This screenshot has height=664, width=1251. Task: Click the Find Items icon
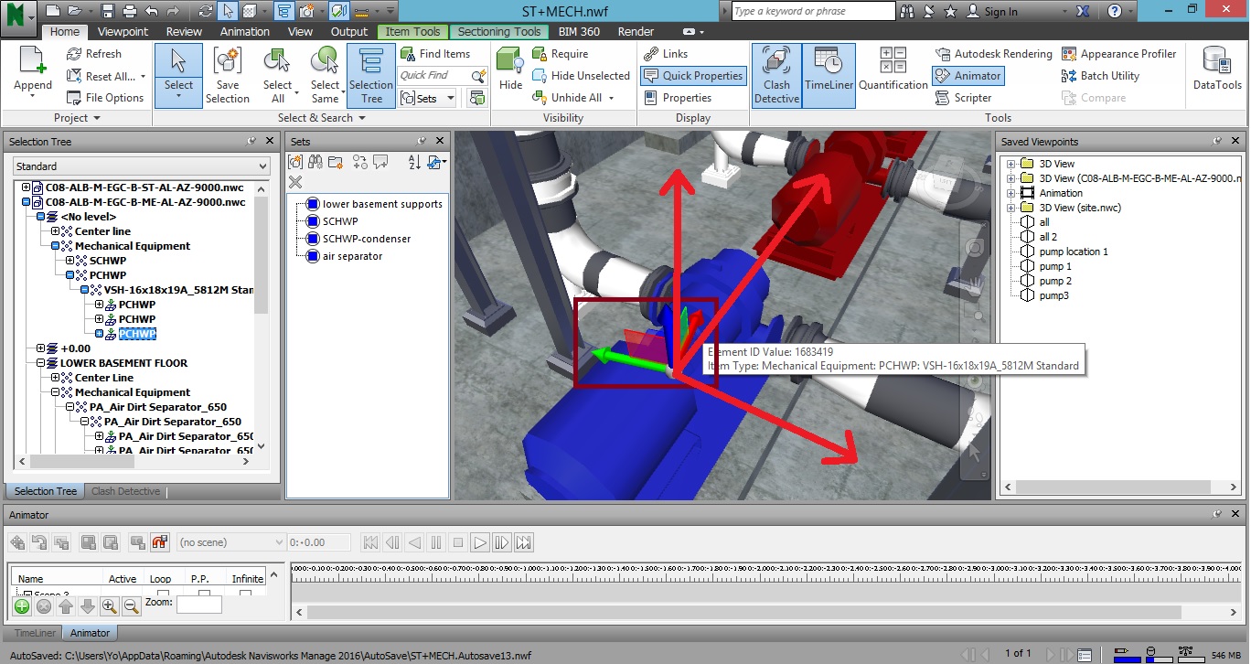(406, 53)
